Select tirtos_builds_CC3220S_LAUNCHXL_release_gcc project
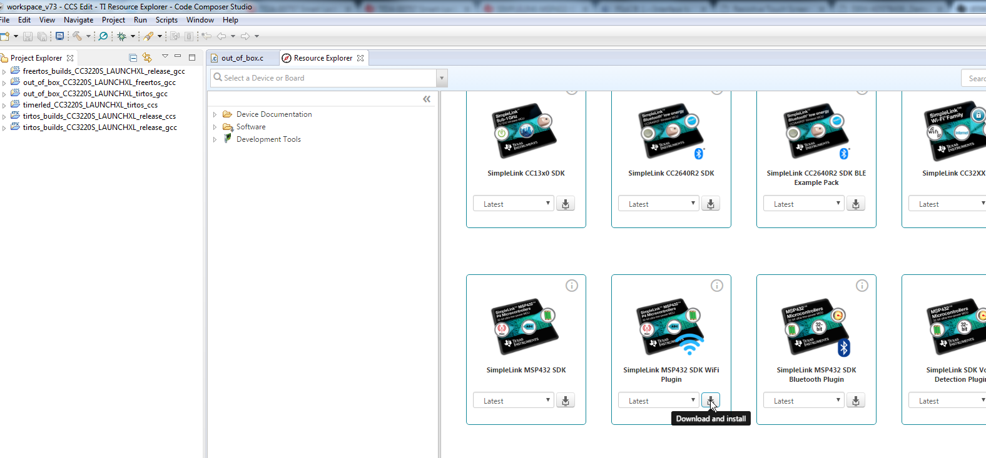The width and height of the screenshot is (986, 458). tap(100, 127)
